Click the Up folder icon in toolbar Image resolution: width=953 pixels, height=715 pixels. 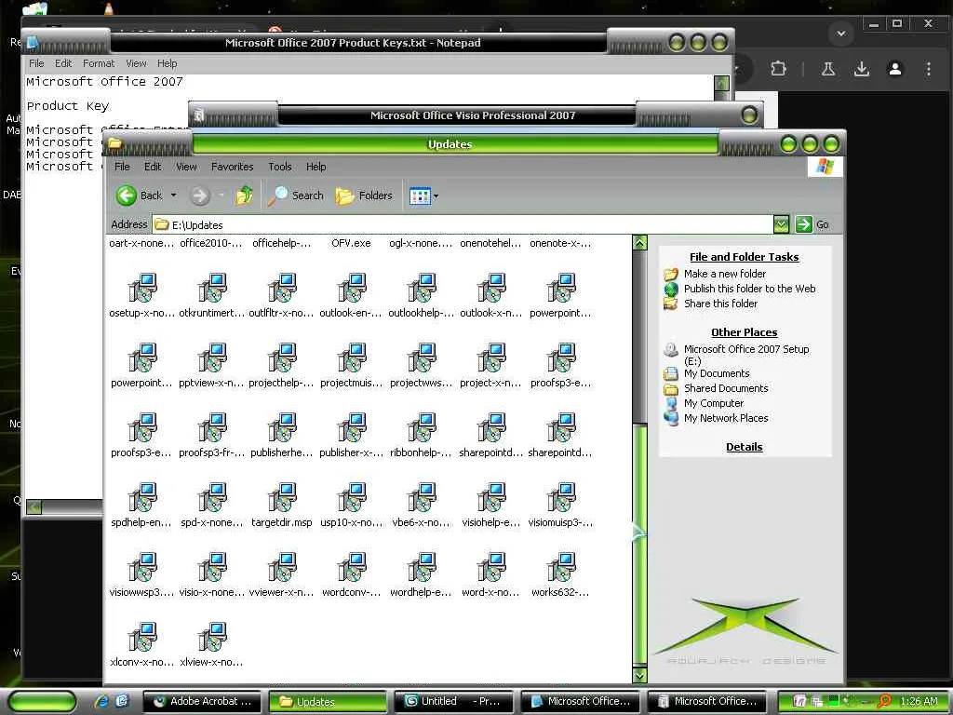coord(245,196)
